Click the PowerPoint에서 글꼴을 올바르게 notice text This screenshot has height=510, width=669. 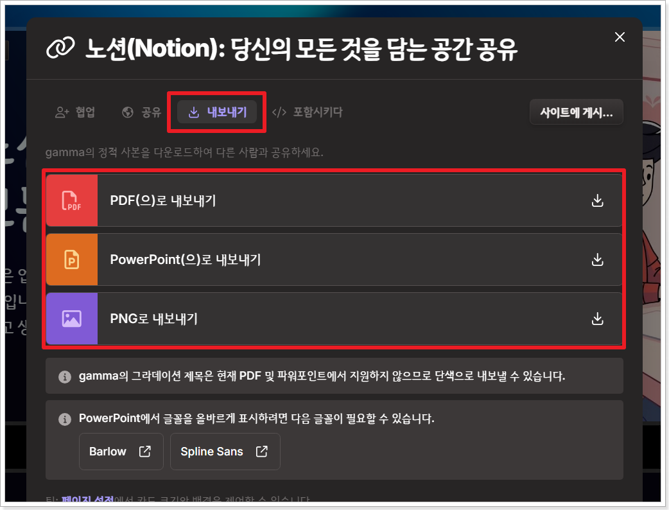256,418
